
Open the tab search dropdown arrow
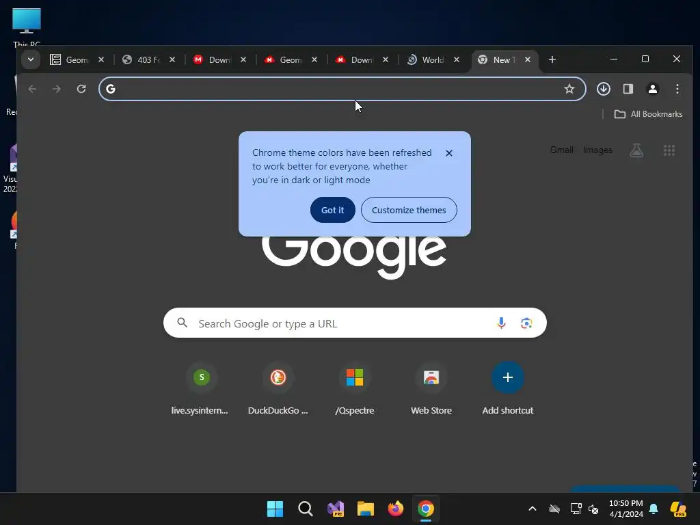coord(30,59)
